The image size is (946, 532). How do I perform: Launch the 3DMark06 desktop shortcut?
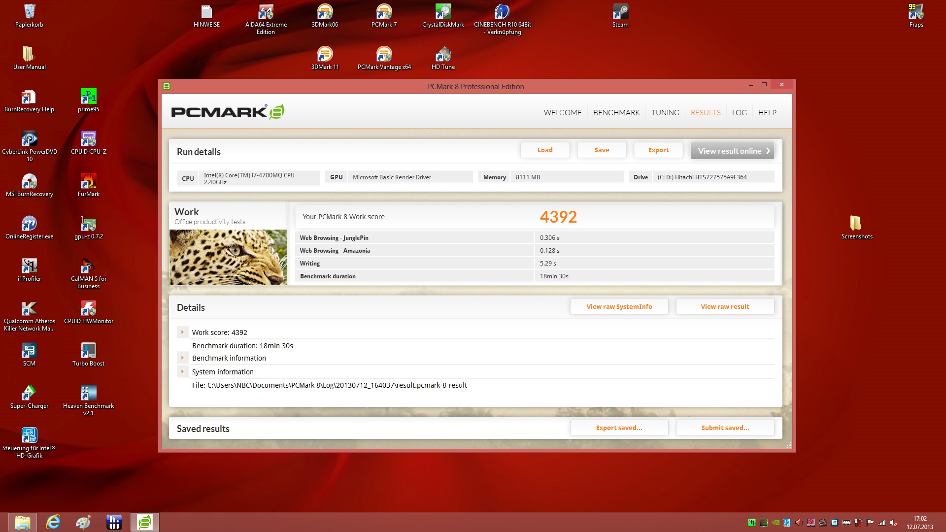pyautogui.click(x=325, y=15)
